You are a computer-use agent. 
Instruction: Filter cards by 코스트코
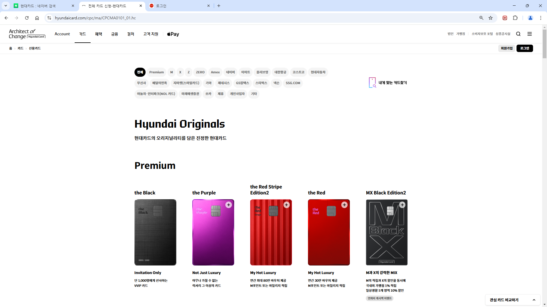[x=299, y=72]
